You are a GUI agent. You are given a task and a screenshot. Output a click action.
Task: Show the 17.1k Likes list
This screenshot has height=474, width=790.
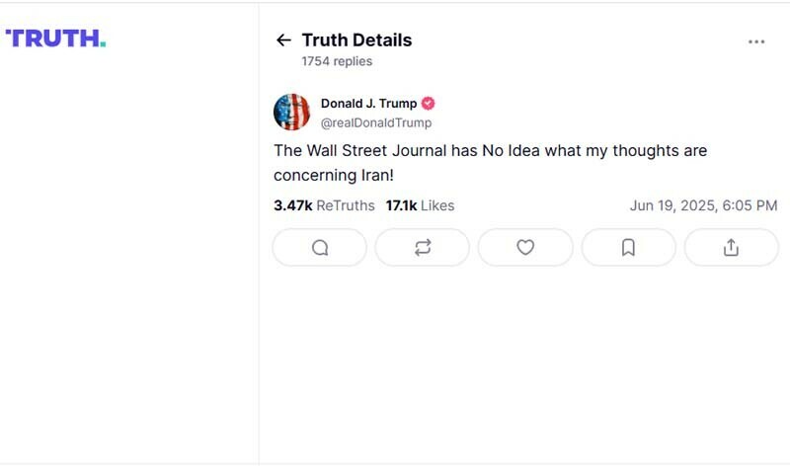(x=420, y=205)
